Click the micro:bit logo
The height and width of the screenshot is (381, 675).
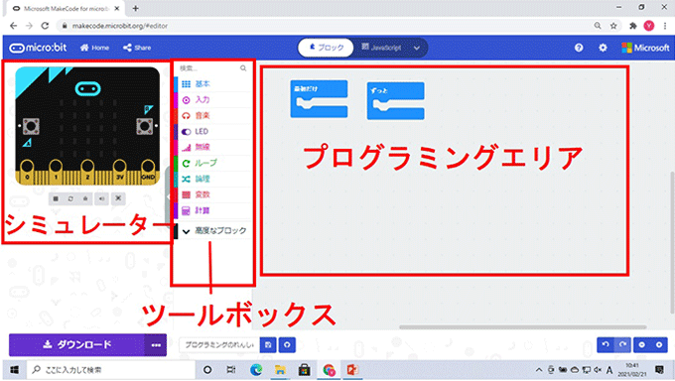[x=38, y=48]
